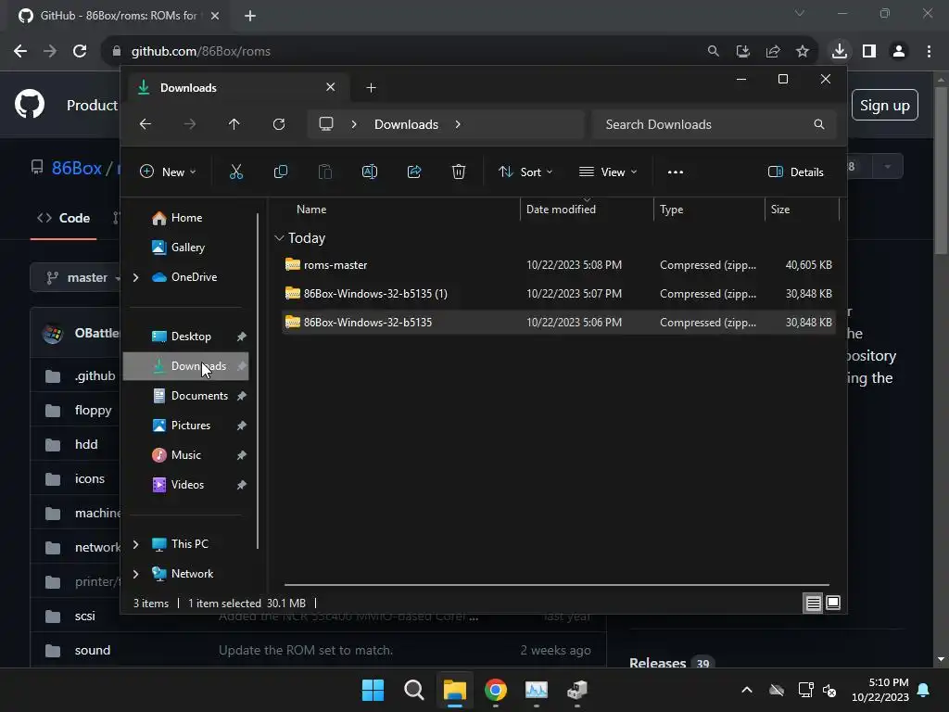949x712 pixels.
Task: Open Chrome three-dot menu
Action: pos(929,51)
